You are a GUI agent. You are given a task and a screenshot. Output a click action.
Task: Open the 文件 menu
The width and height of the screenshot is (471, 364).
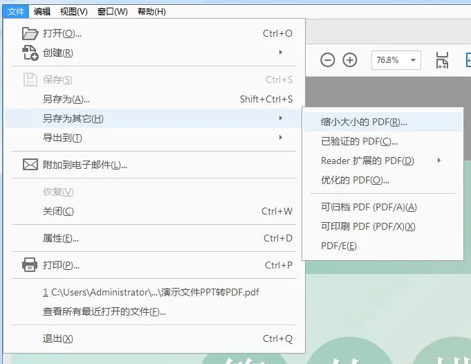pyautogui.click(x=16, y=12)
